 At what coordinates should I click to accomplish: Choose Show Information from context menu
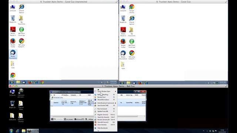coord(105,100)
